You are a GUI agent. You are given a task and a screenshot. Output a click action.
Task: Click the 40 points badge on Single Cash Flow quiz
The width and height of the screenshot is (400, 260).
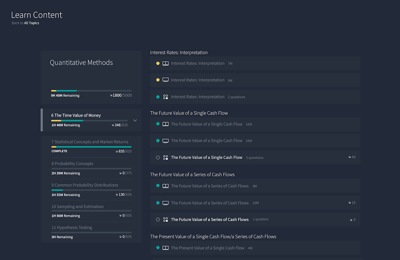pyautogui.click(x=352, y=157)
